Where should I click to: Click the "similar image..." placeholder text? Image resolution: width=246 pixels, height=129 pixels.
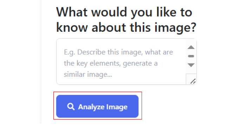(x=88, y=74)
